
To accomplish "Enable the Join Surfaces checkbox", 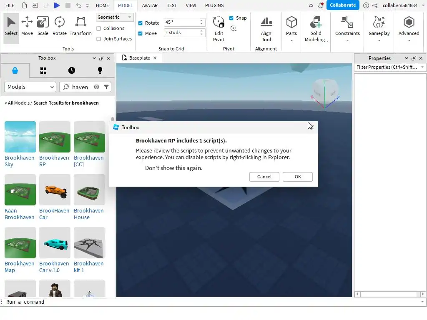I will (98, 39).
